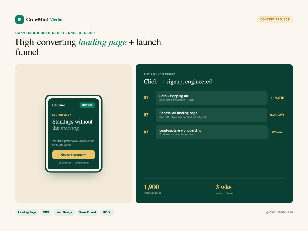Click the 'Click → signup, engineered' title
Viewport: 308px width, 231px height.
pos(178,82)
